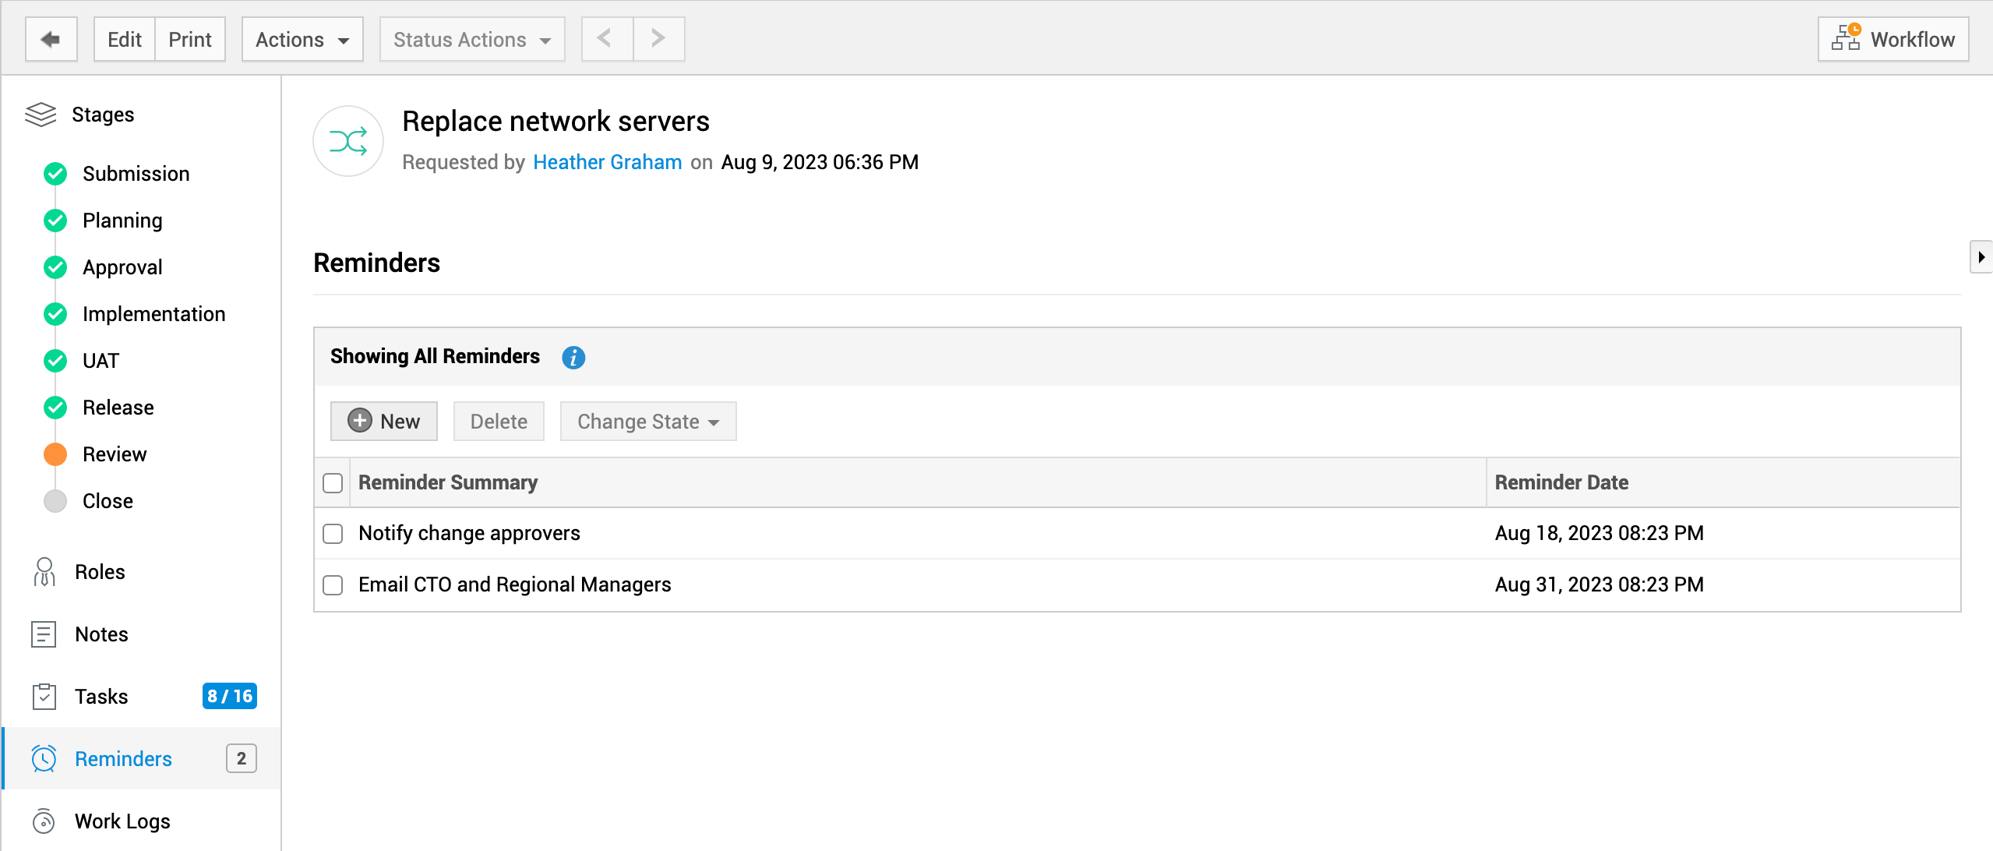Select the orange Review stage marker
Image resolution: width=1993 pixels, height=851 pixels.
[55, 454]
